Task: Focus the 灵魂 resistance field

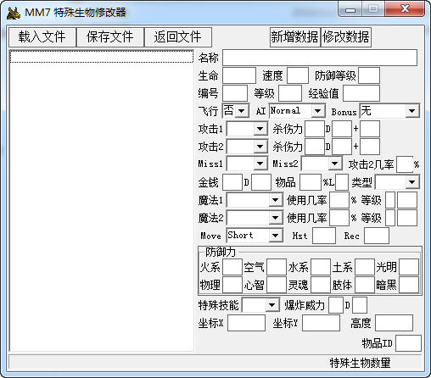Action: pos(321,285)
